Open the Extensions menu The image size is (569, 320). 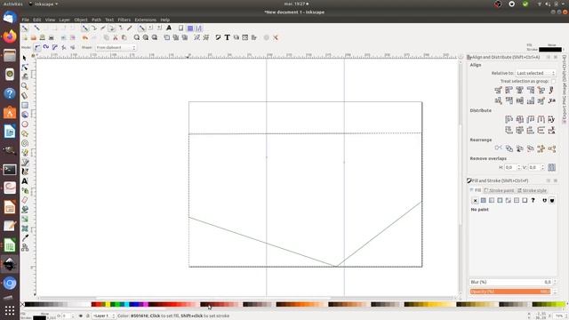(145, 20)
